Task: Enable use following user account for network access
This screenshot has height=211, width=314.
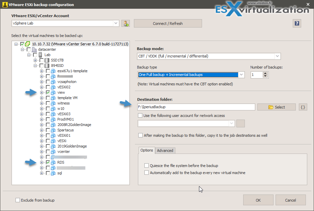Action: (x=140, y=116)
